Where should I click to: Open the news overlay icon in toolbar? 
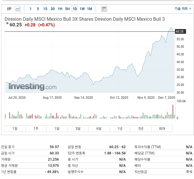(x=104, y=9)
